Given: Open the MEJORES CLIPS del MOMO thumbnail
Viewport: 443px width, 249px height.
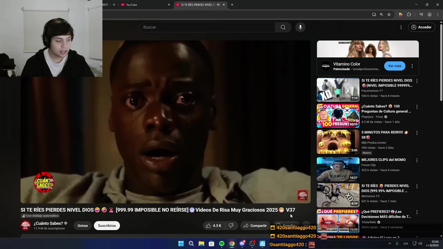Looking at the screenshot, I should pos(338,169).
